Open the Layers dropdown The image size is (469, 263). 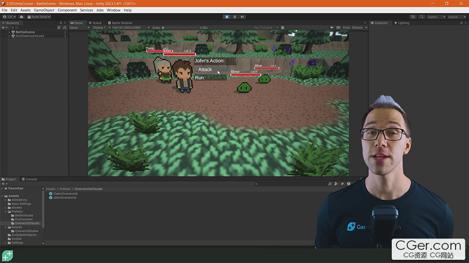click(x=436, y=17)
